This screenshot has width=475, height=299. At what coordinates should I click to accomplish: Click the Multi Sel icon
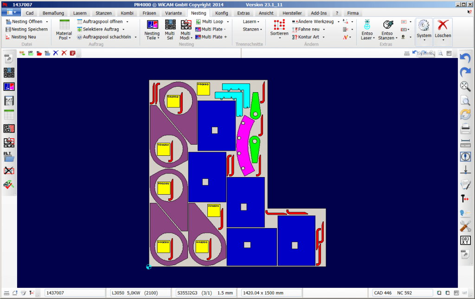pos(170,30)
